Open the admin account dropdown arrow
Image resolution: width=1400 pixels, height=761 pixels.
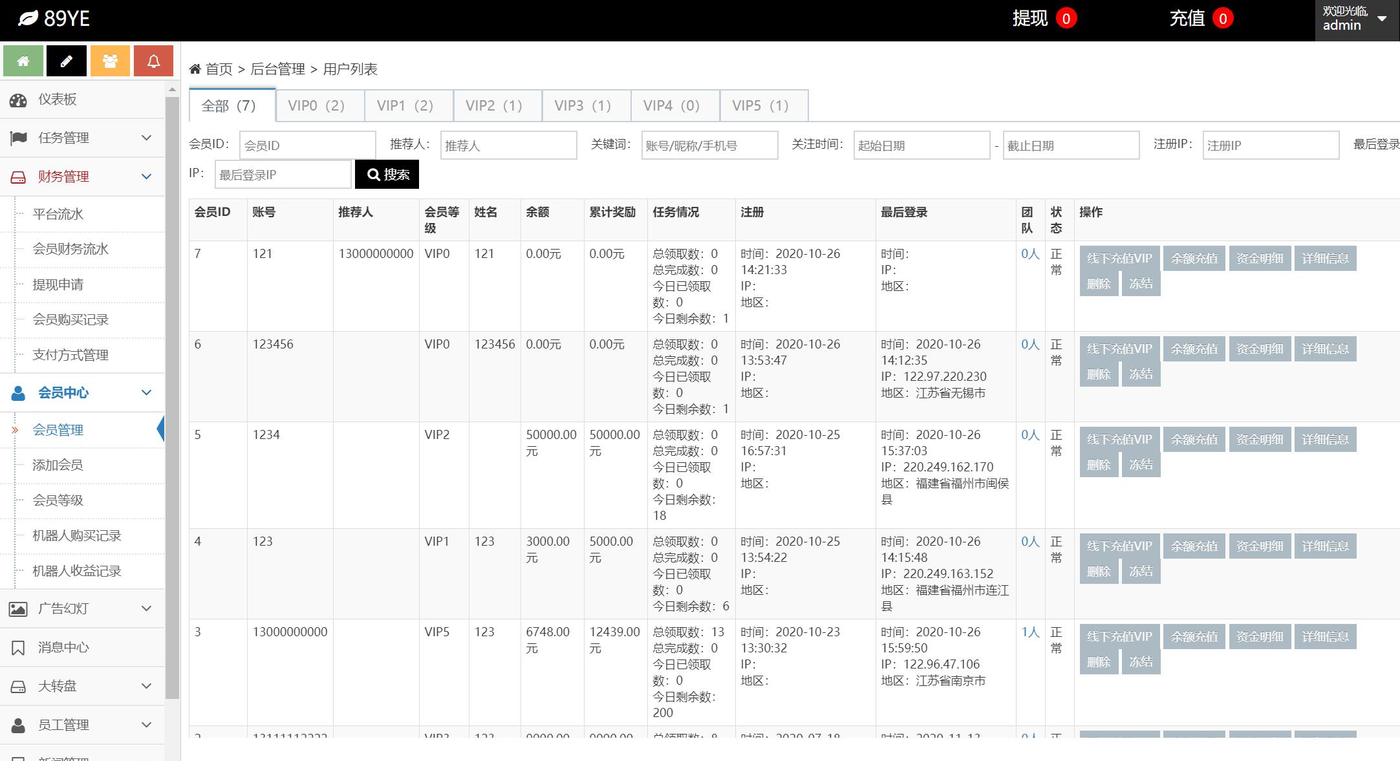click(x=1382, y=19)
